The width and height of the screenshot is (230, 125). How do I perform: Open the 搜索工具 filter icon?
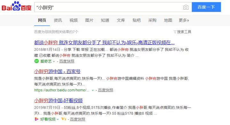pyautogui.click(x=175, y=32)
